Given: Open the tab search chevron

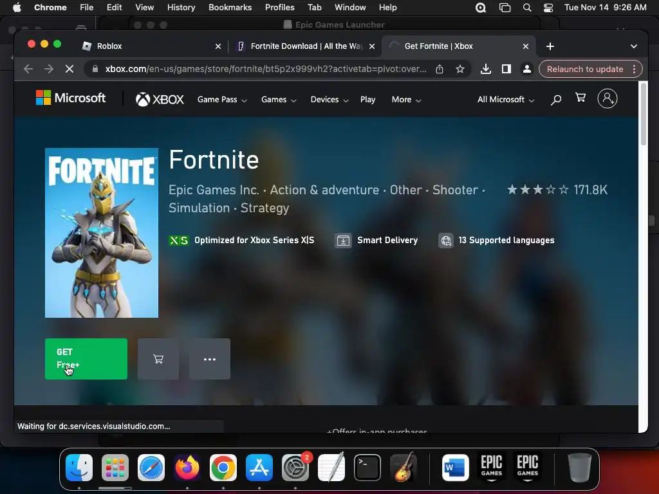Looking at the screenshot, I should tap(634, 46).
